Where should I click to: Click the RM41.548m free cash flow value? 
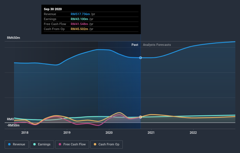click(x=79, y=24)
